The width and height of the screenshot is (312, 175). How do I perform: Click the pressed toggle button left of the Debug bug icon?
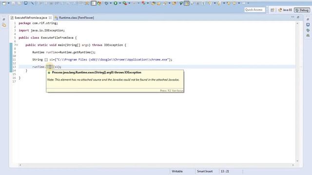coord(93,3)
